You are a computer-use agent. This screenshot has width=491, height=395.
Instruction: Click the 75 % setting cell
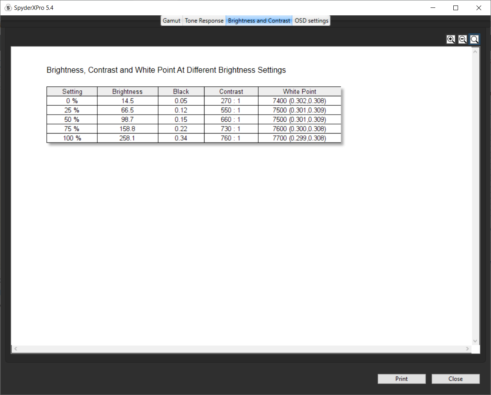point(72,129)
